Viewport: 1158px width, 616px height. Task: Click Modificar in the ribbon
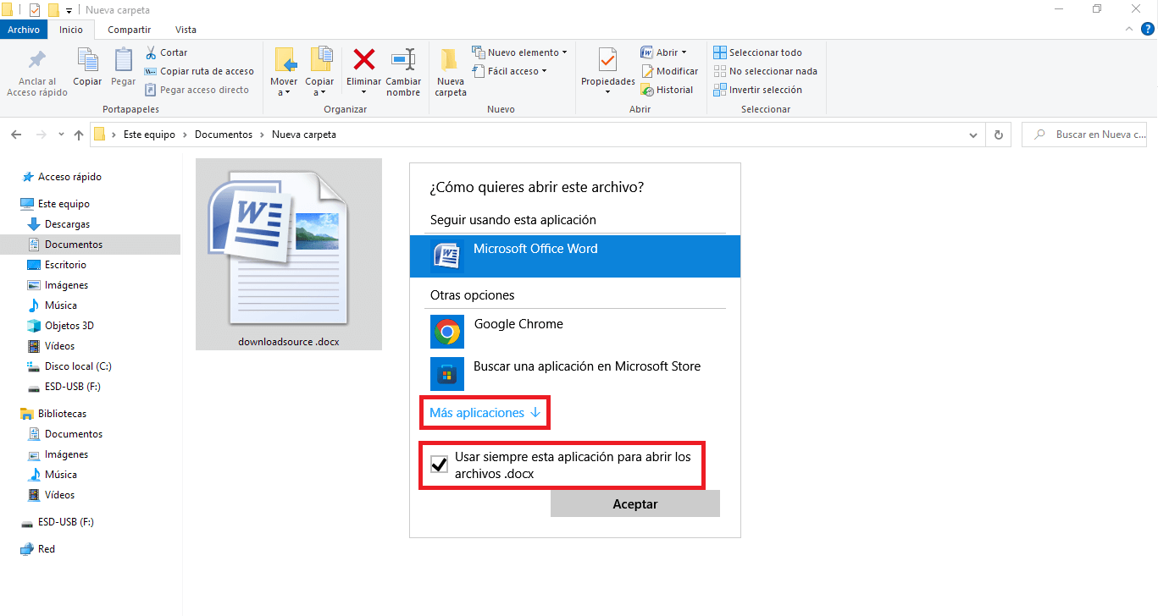pos(669,71)
